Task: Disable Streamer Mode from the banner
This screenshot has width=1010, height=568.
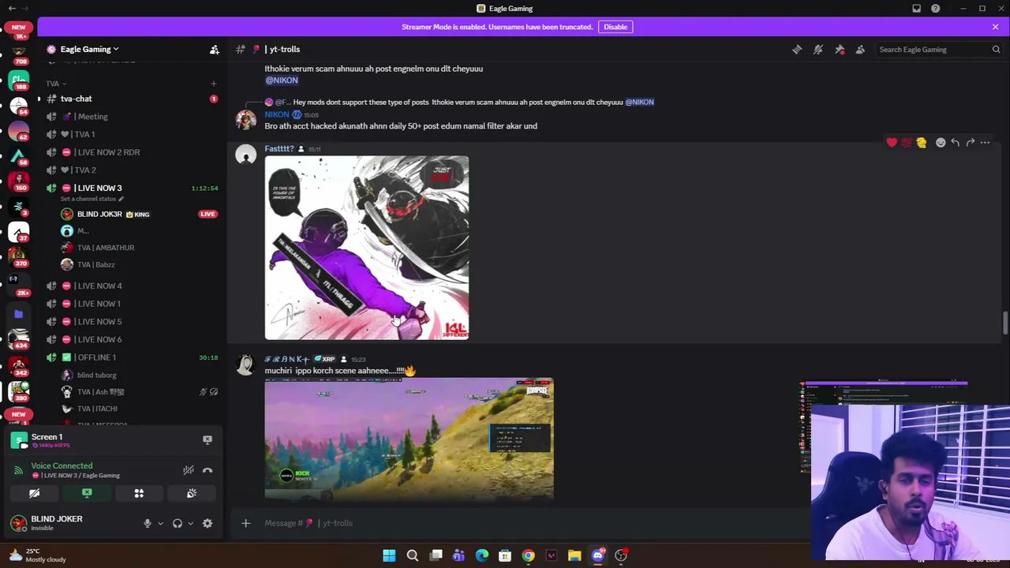Action: pyautogui.click(x=615, y=27)
